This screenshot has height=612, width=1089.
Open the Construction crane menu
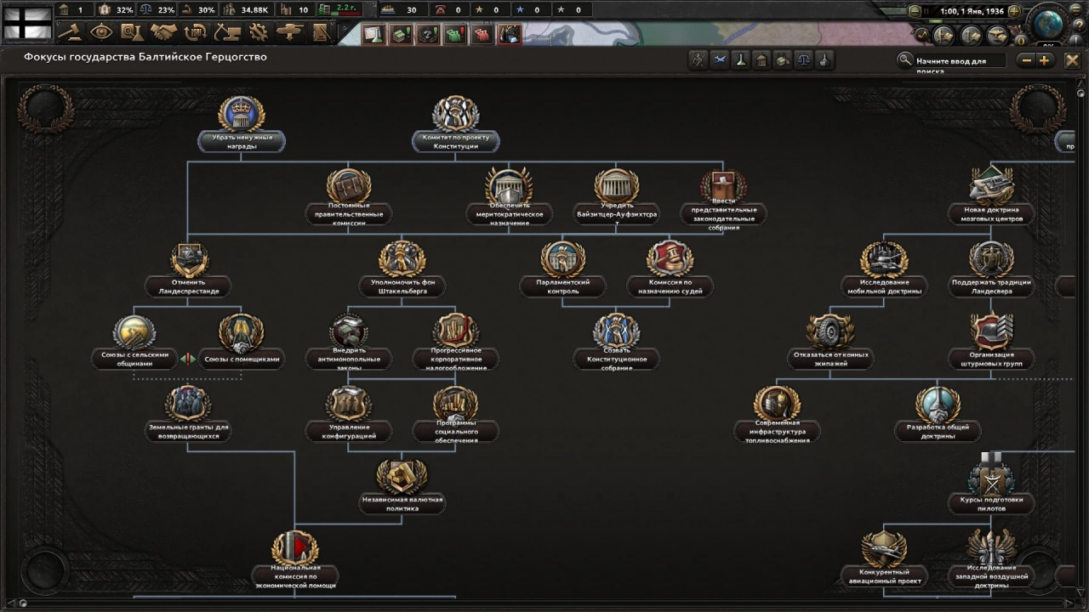point(227,32)
